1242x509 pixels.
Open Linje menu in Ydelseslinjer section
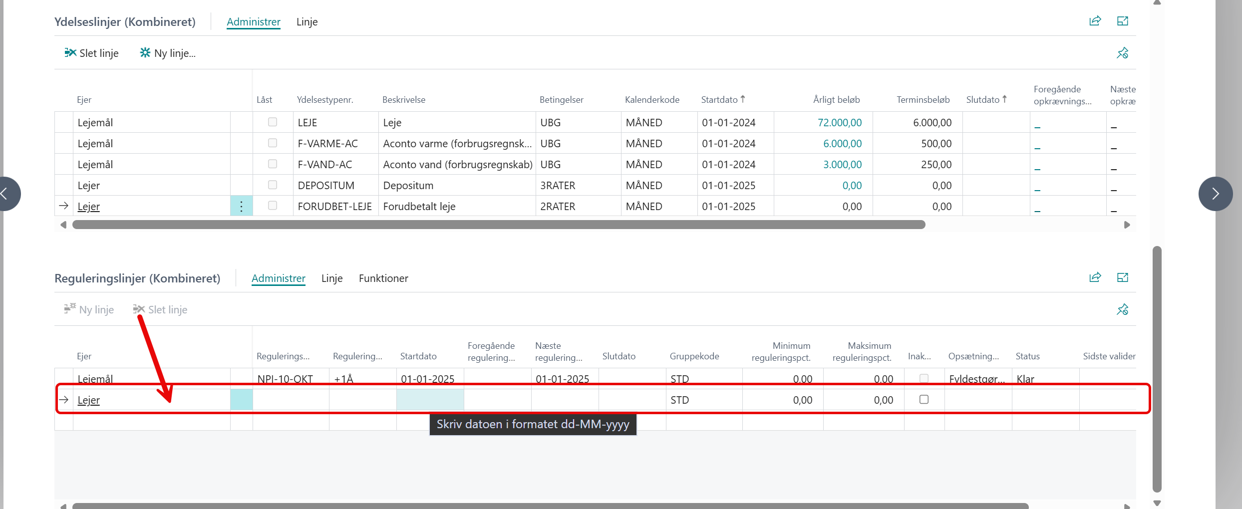[307, 22]
